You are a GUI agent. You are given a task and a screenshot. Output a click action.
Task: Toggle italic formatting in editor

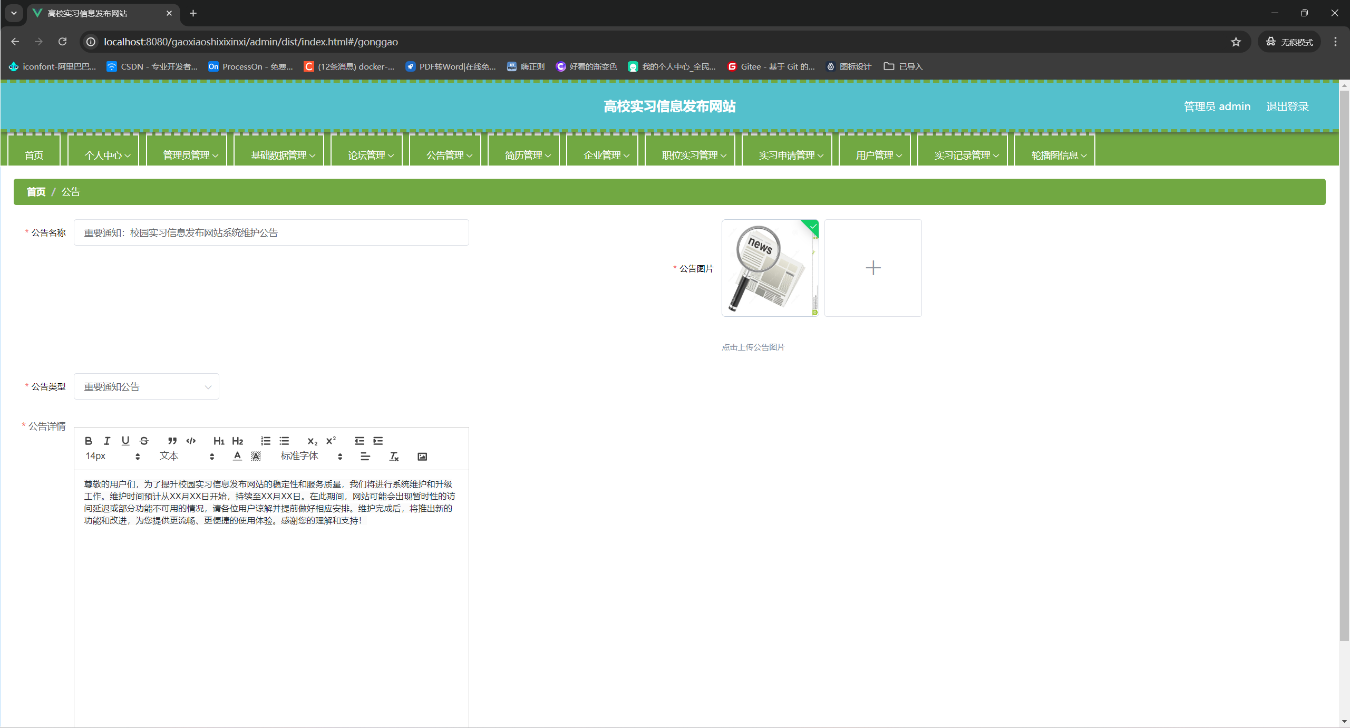coord(107,441)
